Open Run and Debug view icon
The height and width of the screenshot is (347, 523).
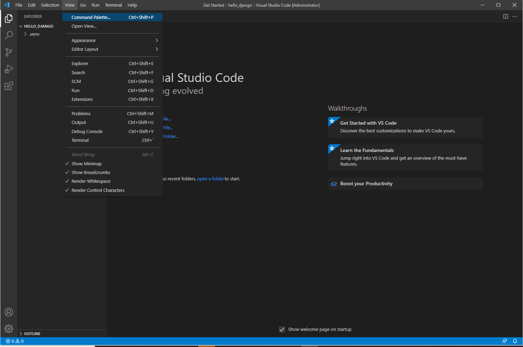[9, 69]
